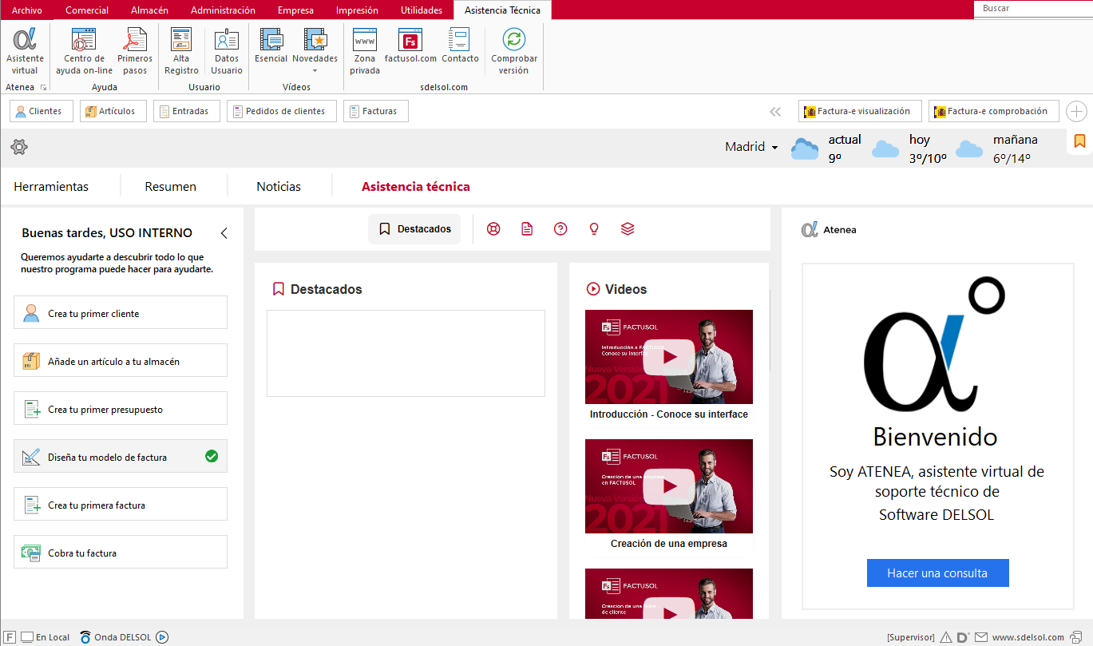1093x646 pixels.
Task: Add a new shortcut with plus icon
Action: pyautogui.click(x=1076, y=112)
